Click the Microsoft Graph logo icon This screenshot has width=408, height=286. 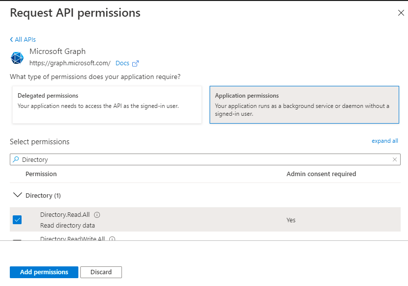pos(17,57)
